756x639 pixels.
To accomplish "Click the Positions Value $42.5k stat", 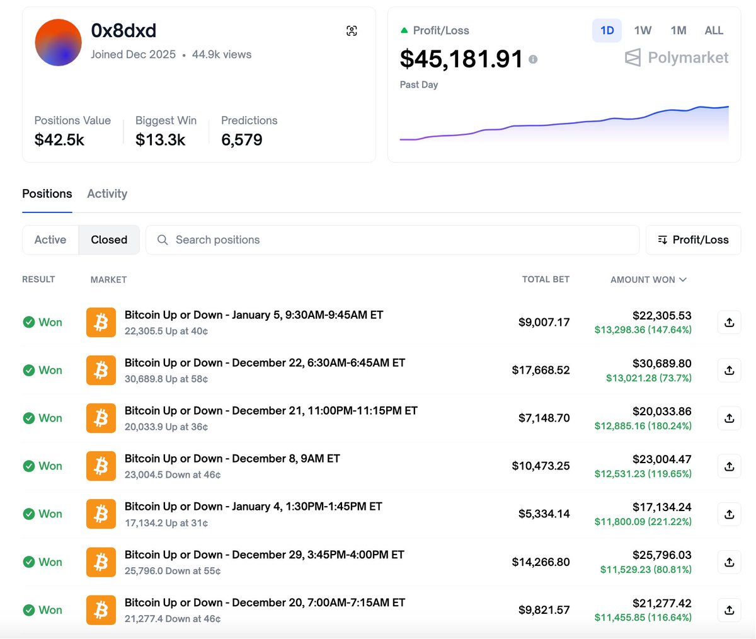I will tap(72, 131).
